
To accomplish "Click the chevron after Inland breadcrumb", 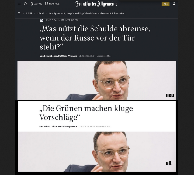I will click(46, 13).
